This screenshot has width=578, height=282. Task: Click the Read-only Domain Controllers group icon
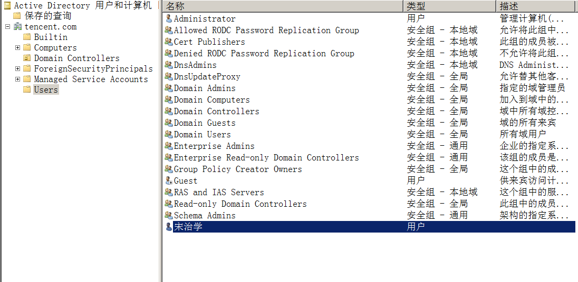coord(169,204)
